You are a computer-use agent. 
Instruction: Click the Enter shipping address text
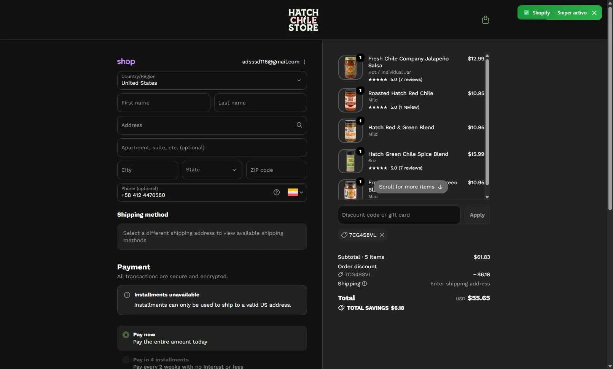460,283
